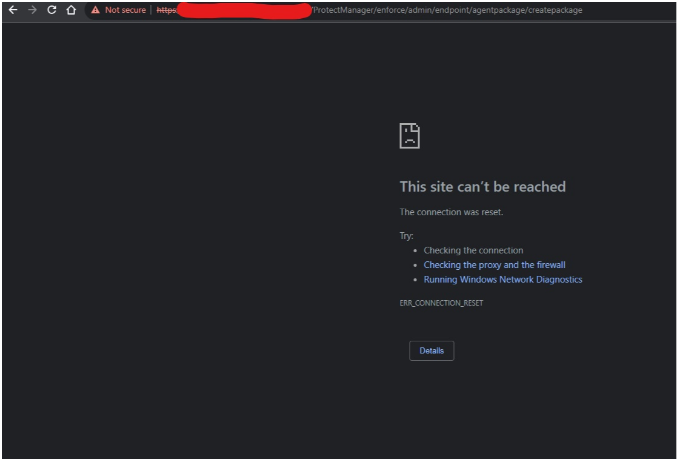The width and height of the screenshot is (677, 459).
Task: Go back to the previous page
Action: [x=13, y=10]
